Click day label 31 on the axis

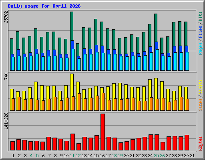pos(192,156)
